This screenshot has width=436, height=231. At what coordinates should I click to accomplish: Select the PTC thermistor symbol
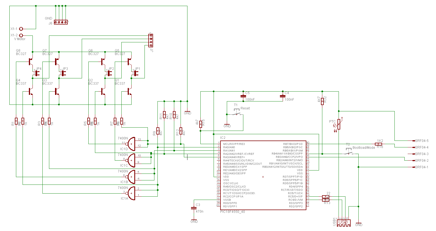(x=339, y=124)
